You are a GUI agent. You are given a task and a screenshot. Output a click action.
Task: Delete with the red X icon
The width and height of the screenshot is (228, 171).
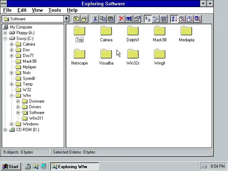pos(121,19)
